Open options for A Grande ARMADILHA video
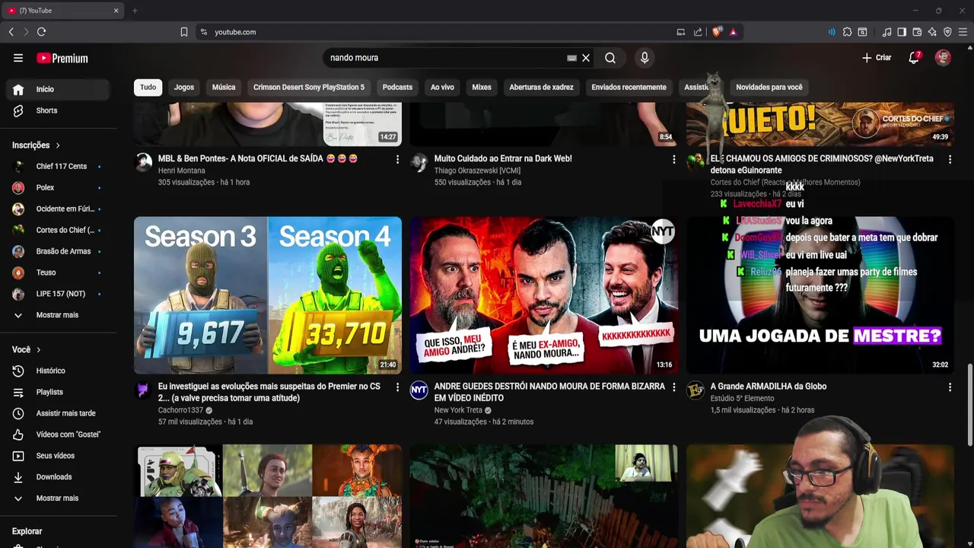 tap(950, 387)
